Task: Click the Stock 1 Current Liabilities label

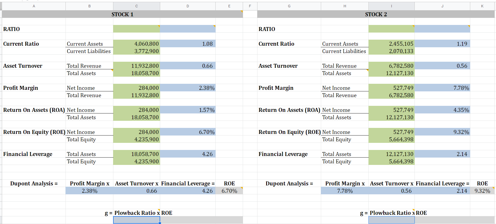Action: [x=89, y=51]
